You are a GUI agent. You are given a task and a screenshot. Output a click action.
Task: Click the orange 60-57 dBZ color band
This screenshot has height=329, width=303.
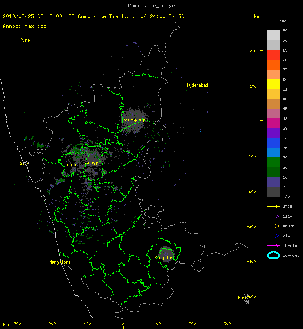point(273,65)
